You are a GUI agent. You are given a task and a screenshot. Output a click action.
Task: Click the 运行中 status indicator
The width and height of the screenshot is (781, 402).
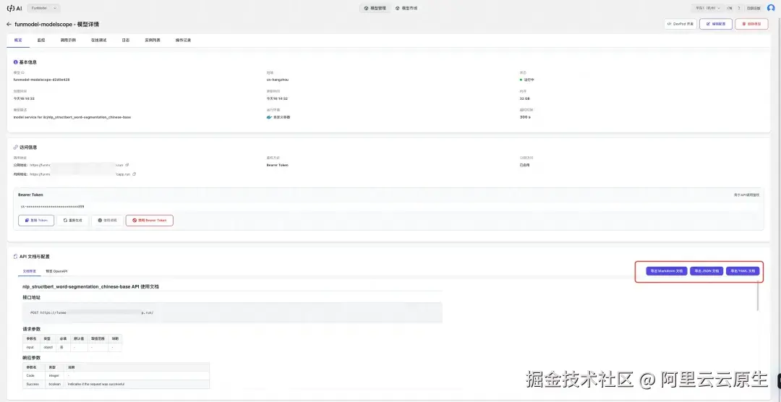(x=526, y=80)
